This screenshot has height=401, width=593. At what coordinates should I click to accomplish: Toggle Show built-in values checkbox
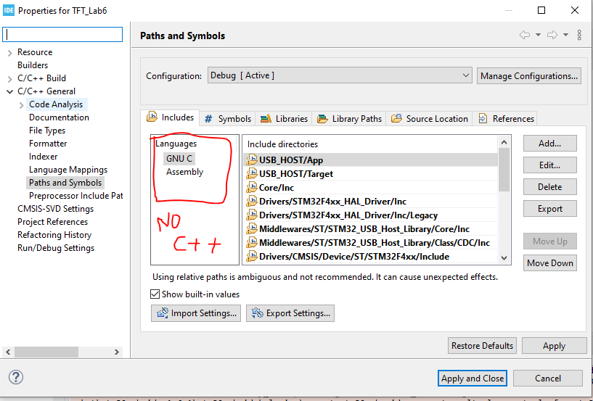[x=155, y=294]
